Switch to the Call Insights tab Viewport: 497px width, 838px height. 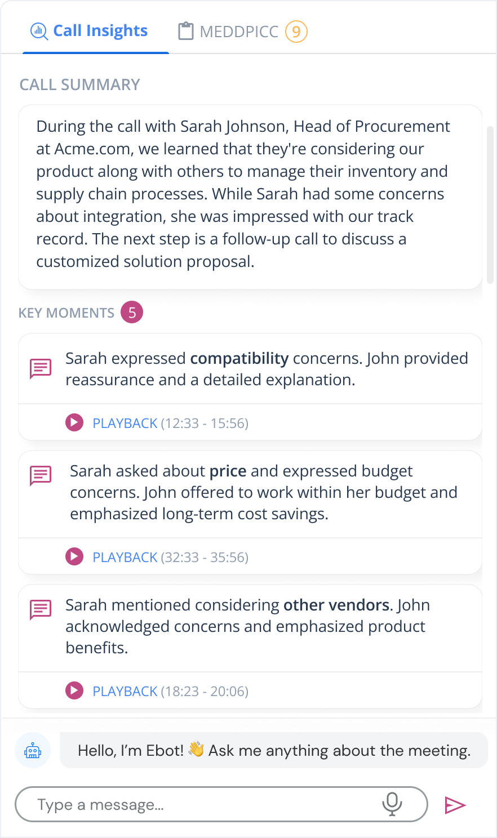(100, 31)
